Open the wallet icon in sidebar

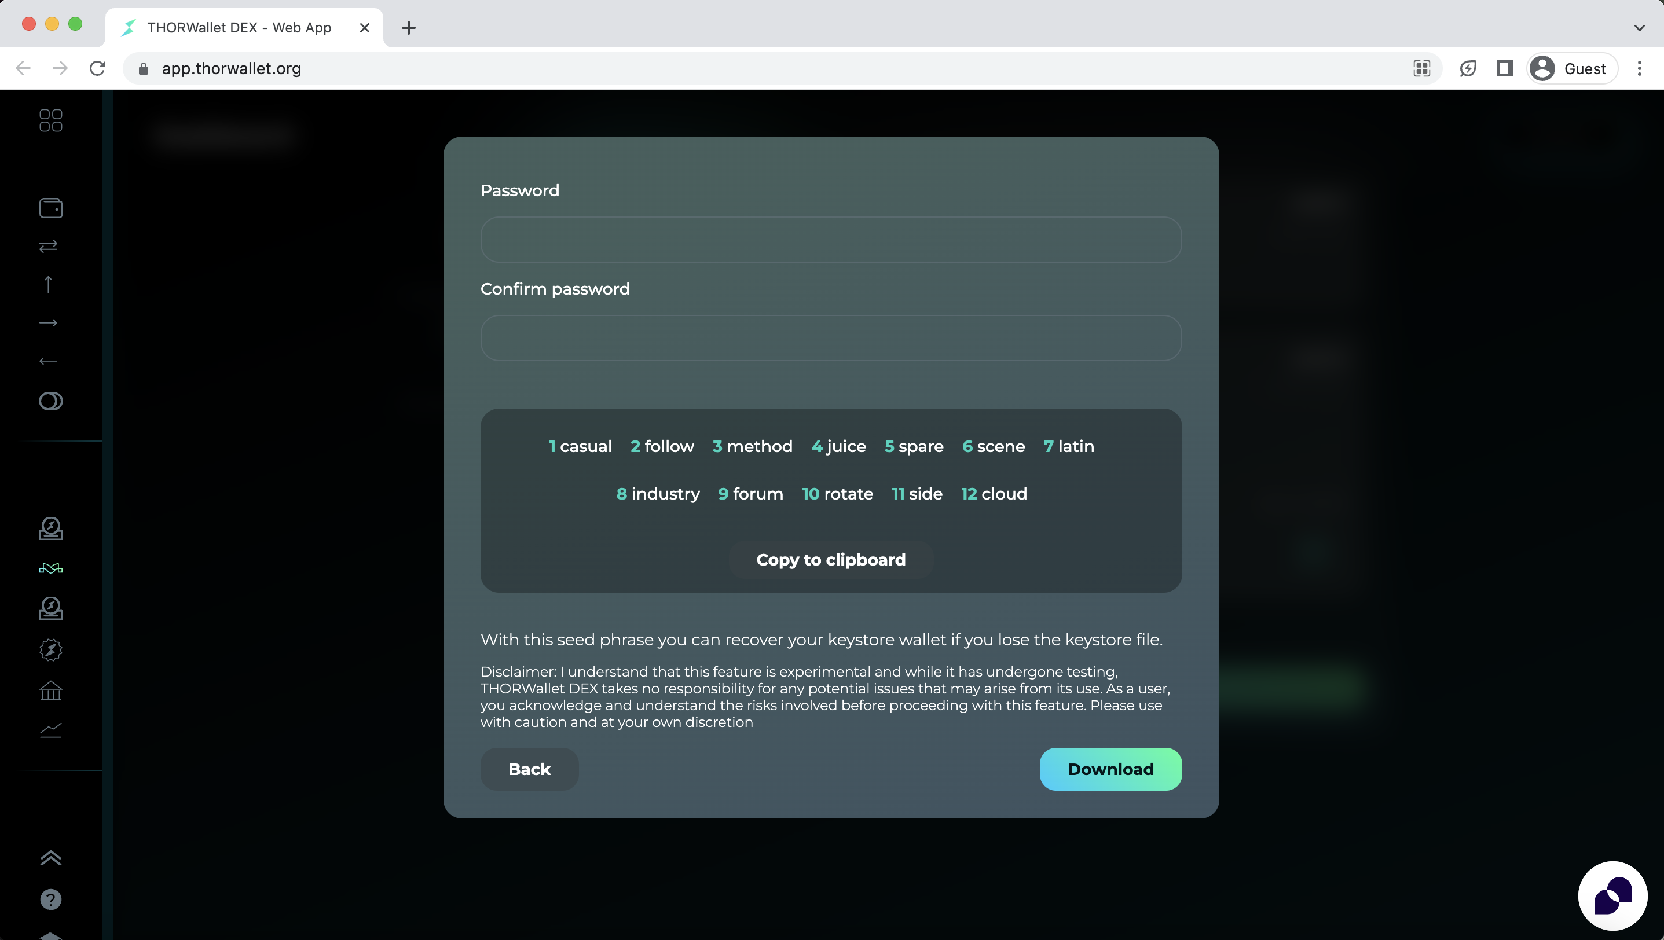(50, 208)
